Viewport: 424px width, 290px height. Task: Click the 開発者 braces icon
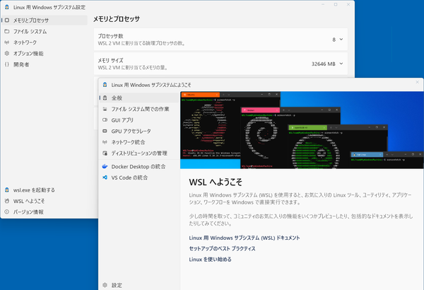coord(6,64)
